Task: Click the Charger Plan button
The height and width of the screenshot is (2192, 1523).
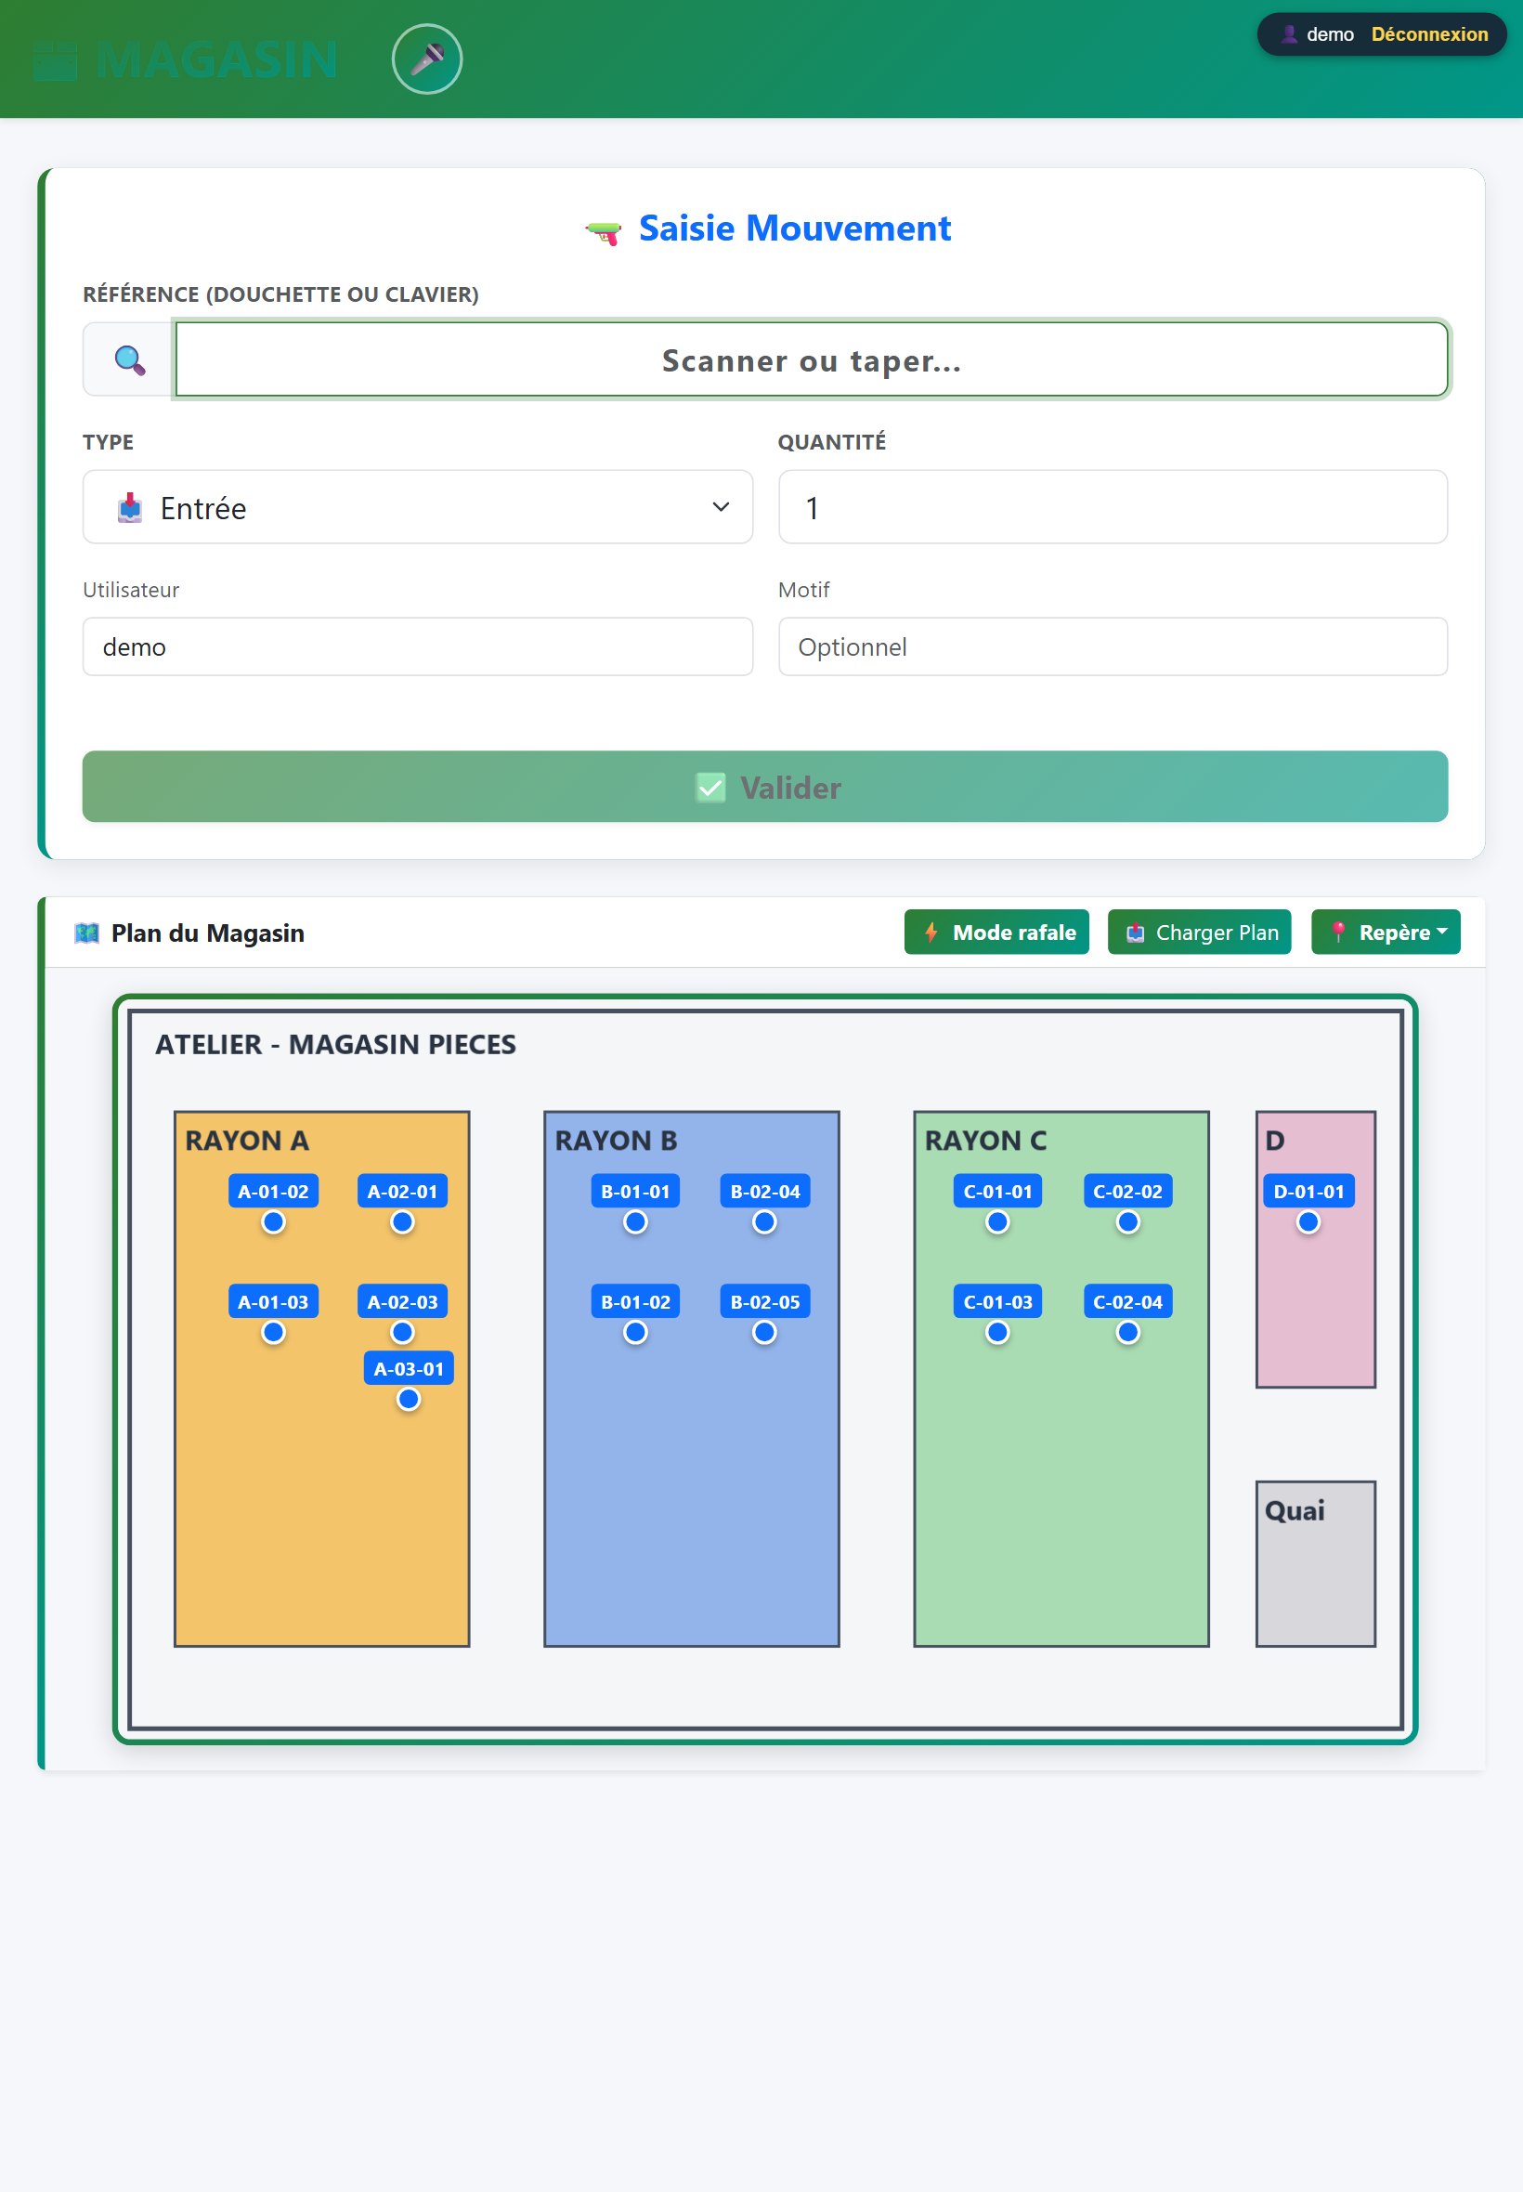Action: [1200, 933]
